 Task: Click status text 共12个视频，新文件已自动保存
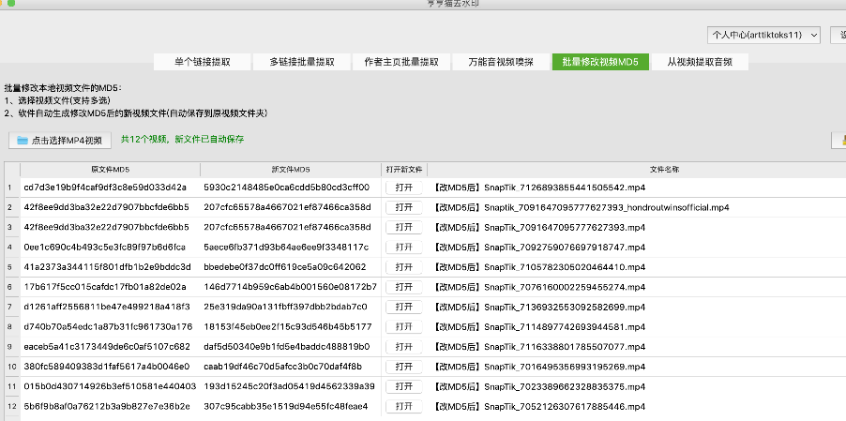pyautogui.click(x=182, y=140)
